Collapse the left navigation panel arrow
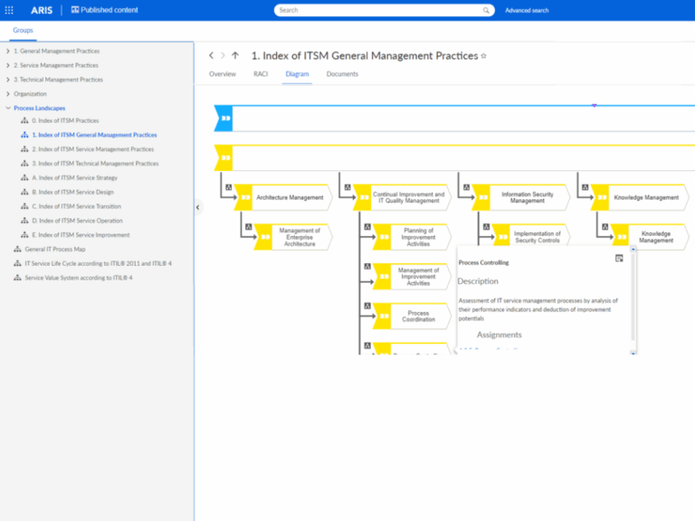The width and height of the screenshot is (695, 521). [197, 207]
